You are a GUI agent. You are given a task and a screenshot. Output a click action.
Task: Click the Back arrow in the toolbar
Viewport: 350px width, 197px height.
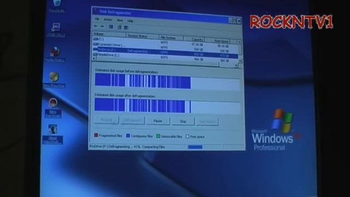(x=96, y=26)
